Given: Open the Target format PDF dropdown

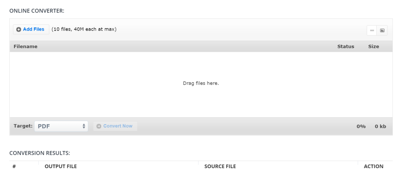Looking at the screenshot, I should click(x=61, y=126).
